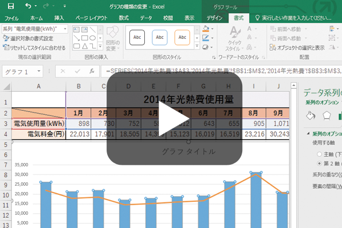Click the effects pentagon pane icon
This screenshot has height=228, width=342.
[327, 116]
